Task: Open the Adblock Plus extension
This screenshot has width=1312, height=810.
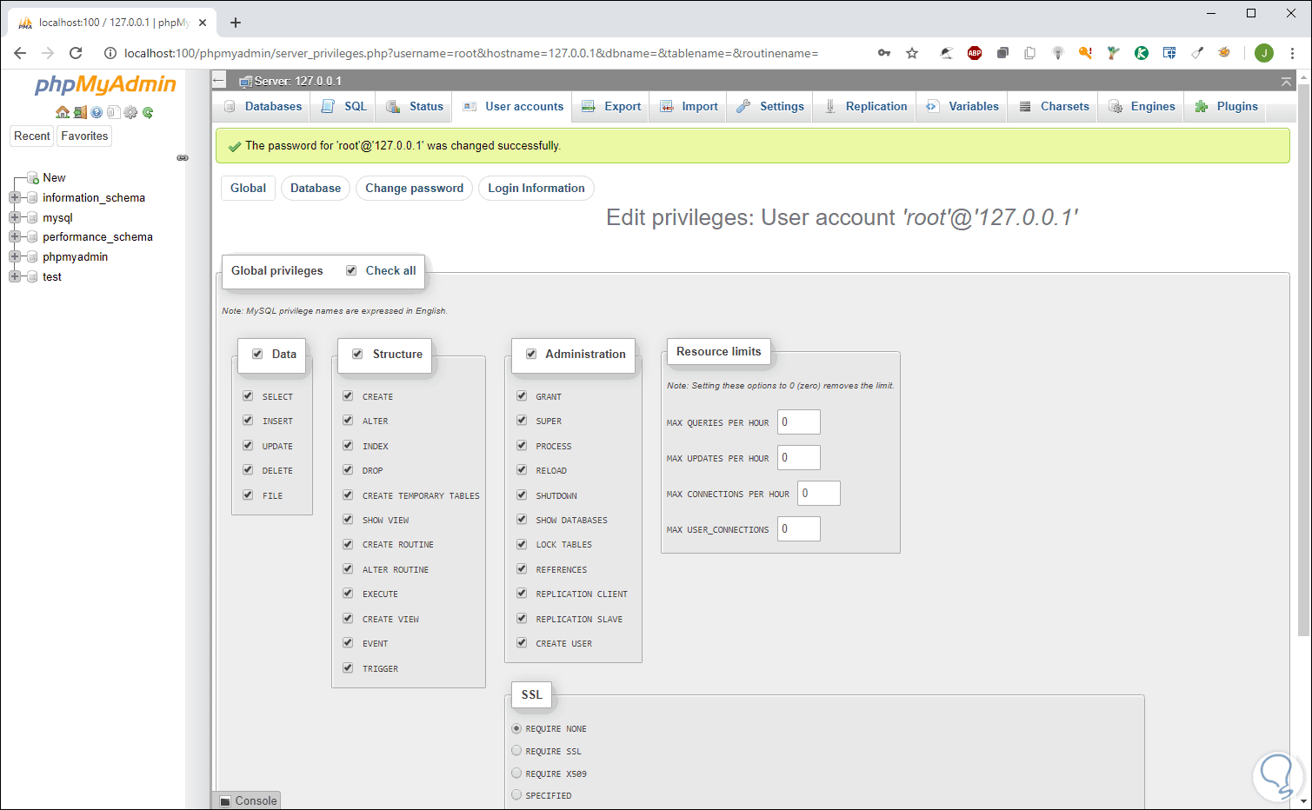Action: click(x=975, y=53)
